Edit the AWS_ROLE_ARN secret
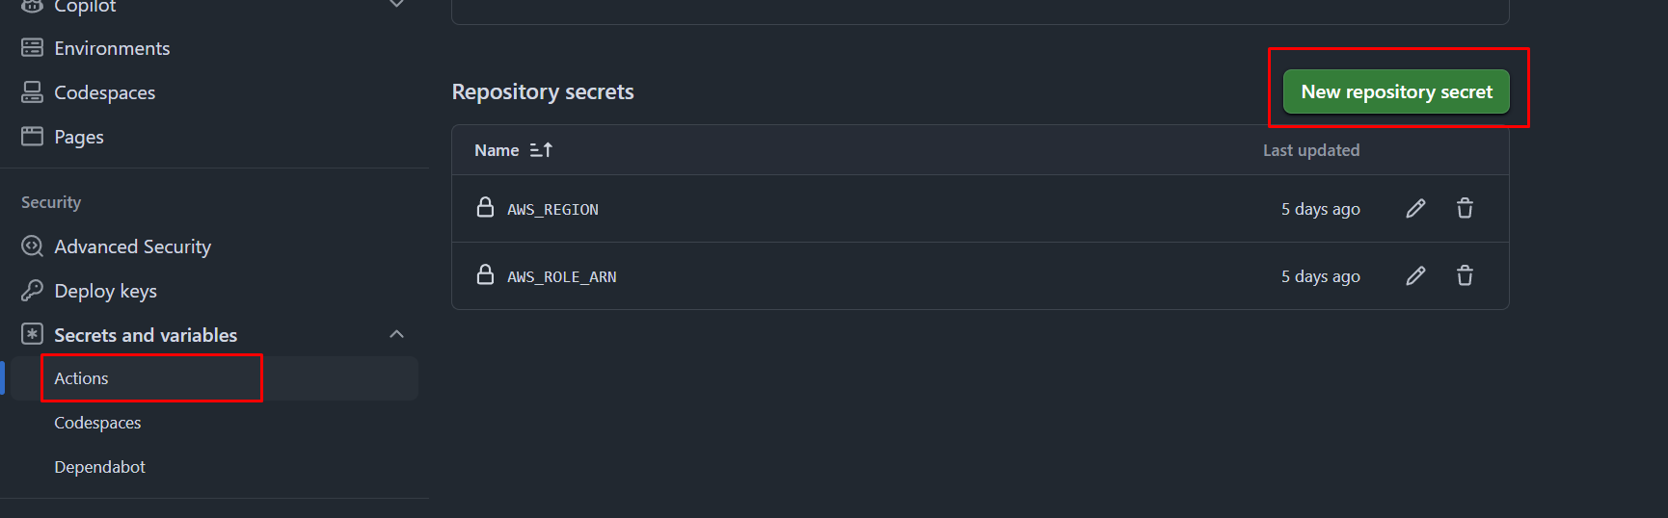The width and height of the screenshot is (1668, 518). click(1415, 276)
